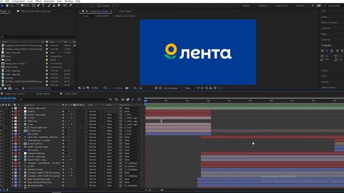This screenshot has height=193, width=344.
Task: Toggle Motion Blur enable switch in the timeline
Action: pyautogui.click(x=133, y=100)
